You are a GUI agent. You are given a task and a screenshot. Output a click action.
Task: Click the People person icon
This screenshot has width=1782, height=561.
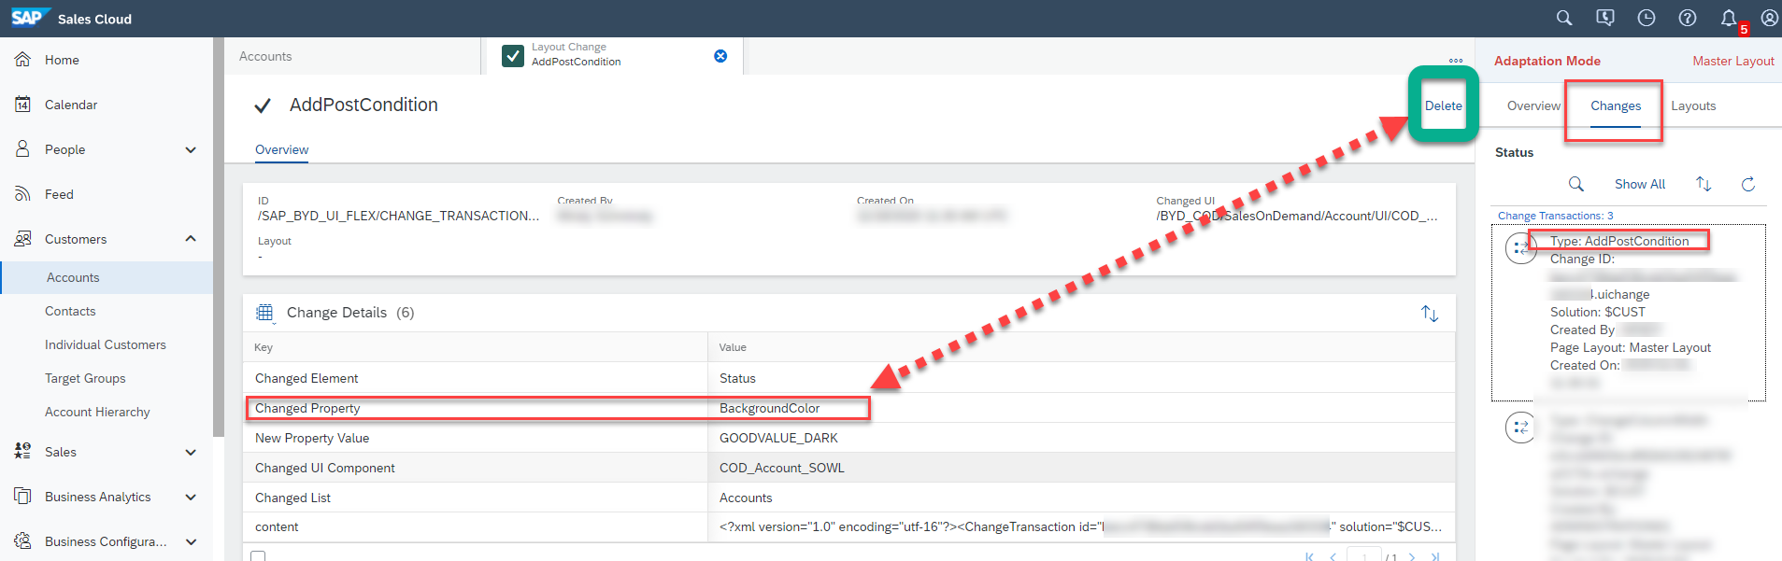(23, 149)
